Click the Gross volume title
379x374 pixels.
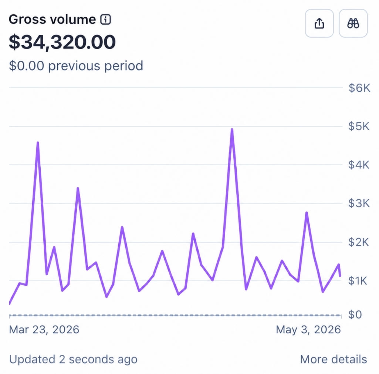click(x=52, y=19)
